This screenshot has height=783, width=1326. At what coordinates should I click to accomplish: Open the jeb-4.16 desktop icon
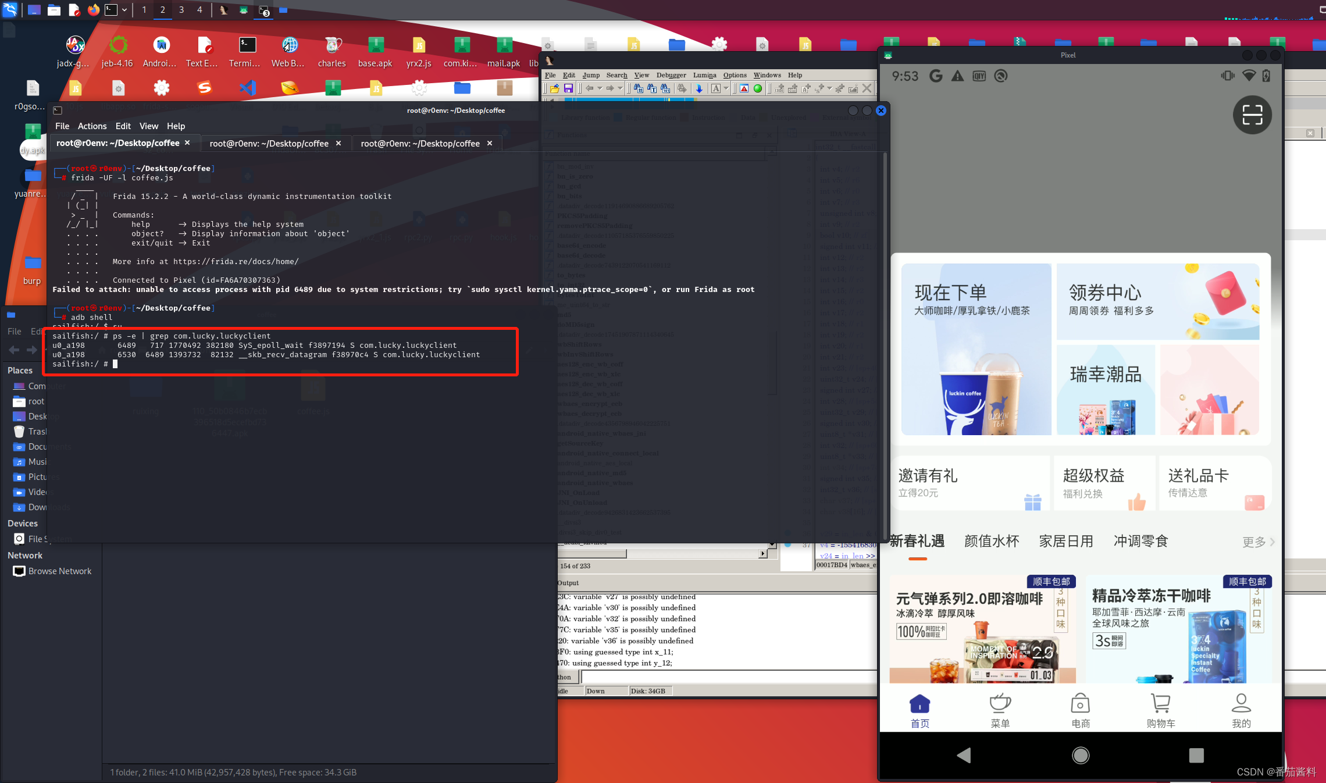117,52
